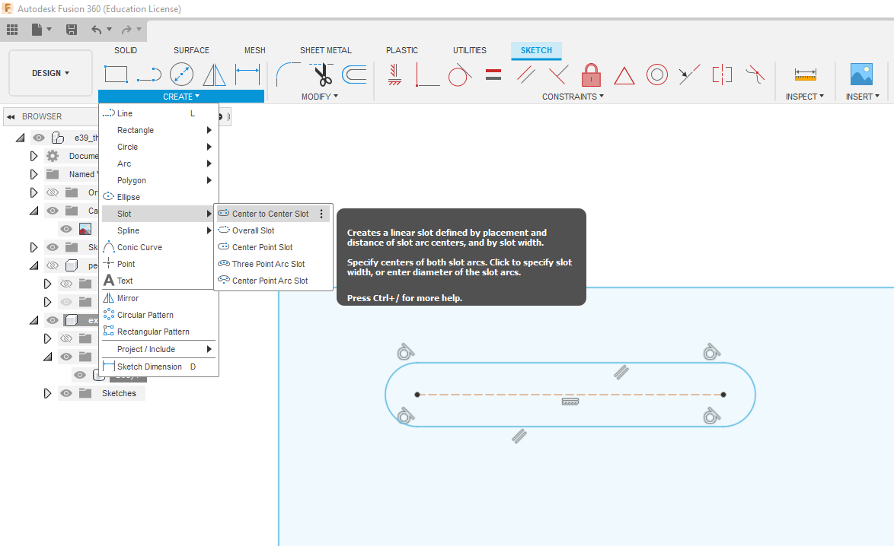Click the Trim scissors tool

click(321, 74)
